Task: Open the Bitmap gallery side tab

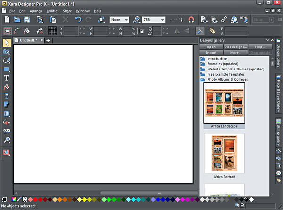Action: point(278,132)
